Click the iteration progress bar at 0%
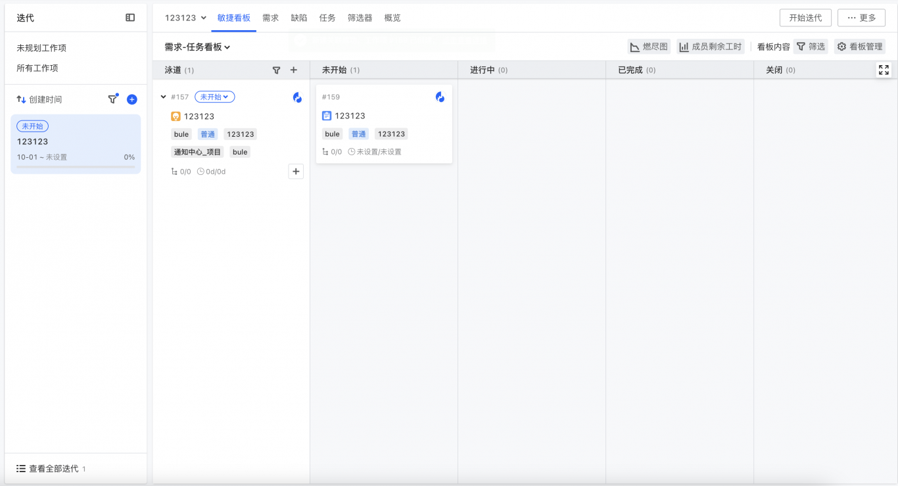 click(76, 166)
